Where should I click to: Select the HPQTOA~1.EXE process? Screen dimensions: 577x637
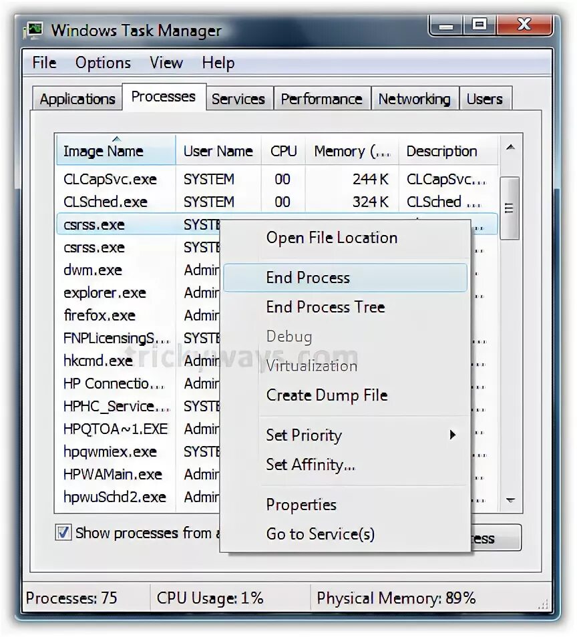click(138, 429)
